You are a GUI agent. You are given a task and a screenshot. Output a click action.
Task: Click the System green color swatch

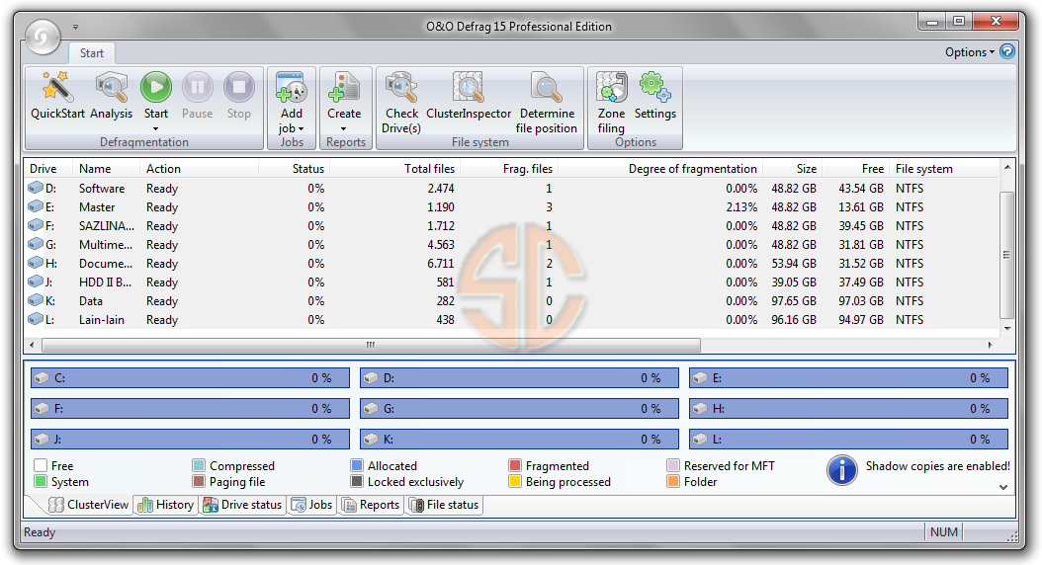click(41, 481)
